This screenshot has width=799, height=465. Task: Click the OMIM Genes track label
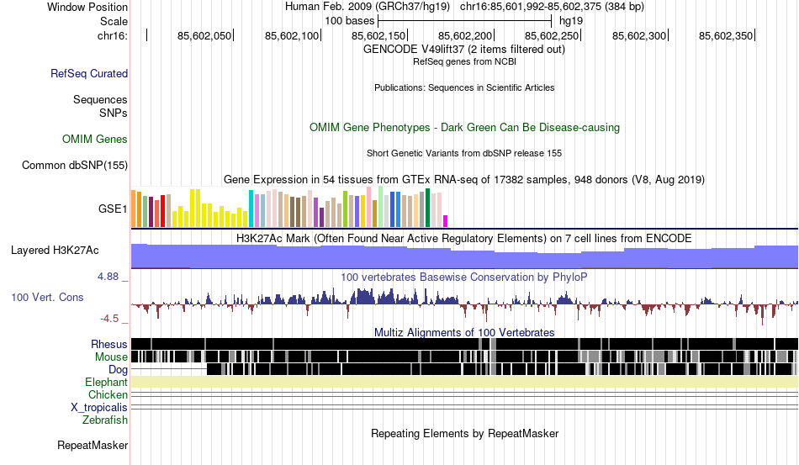95,139
